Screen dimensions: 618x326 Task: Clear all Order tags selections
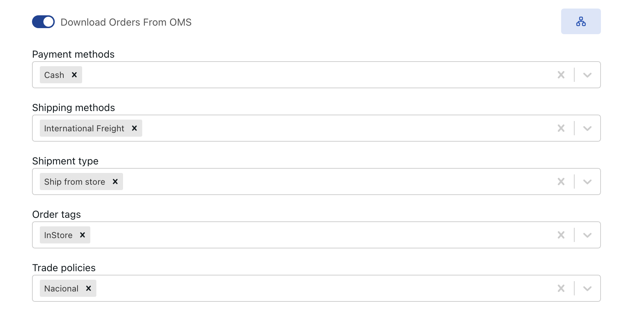click(561, 235)
